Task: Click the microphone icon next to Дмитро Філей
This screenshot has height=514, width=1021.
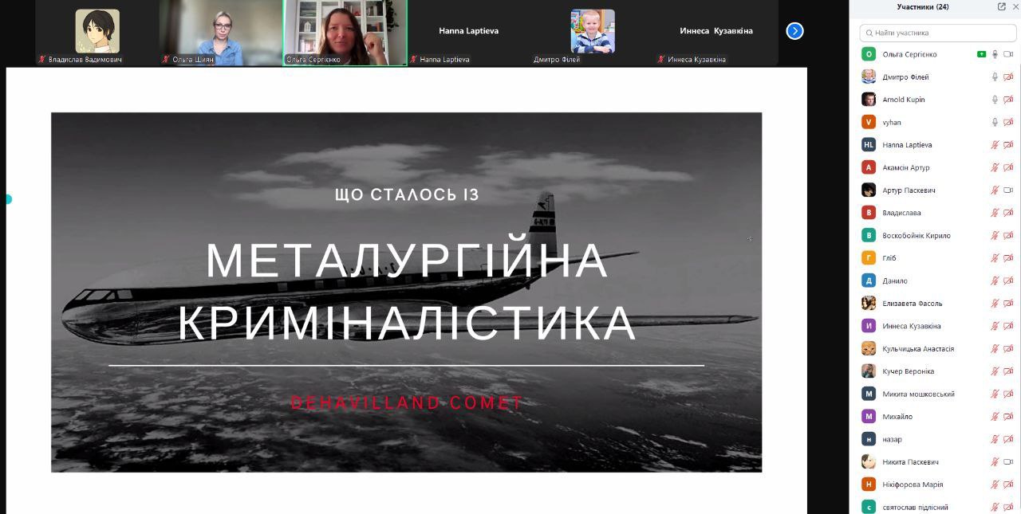Action: [995, 77]
